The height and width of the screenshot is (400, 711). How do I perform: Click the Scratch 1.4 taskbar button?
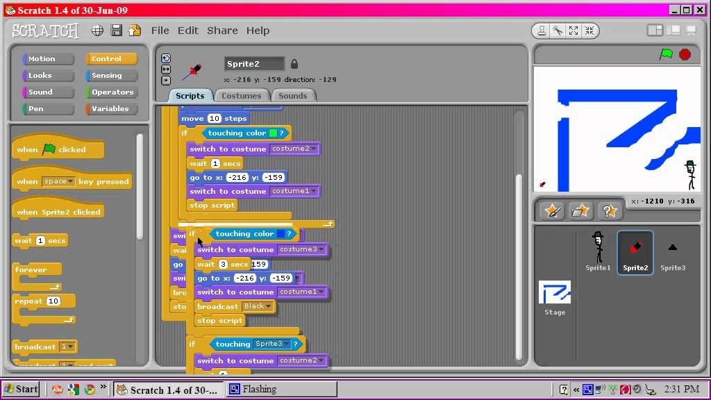coord(168,390)
